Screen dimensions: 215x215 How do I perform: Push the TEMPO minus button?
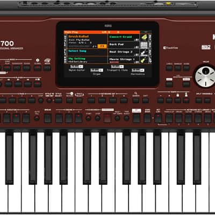click(161, 101)
